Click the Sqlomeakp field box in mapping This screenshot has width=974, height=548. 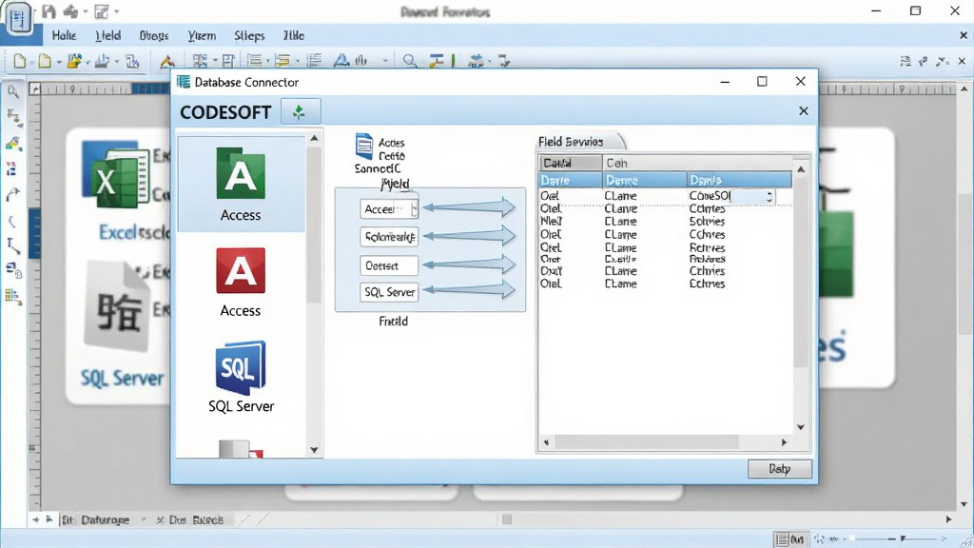click(x=389, y=237)
